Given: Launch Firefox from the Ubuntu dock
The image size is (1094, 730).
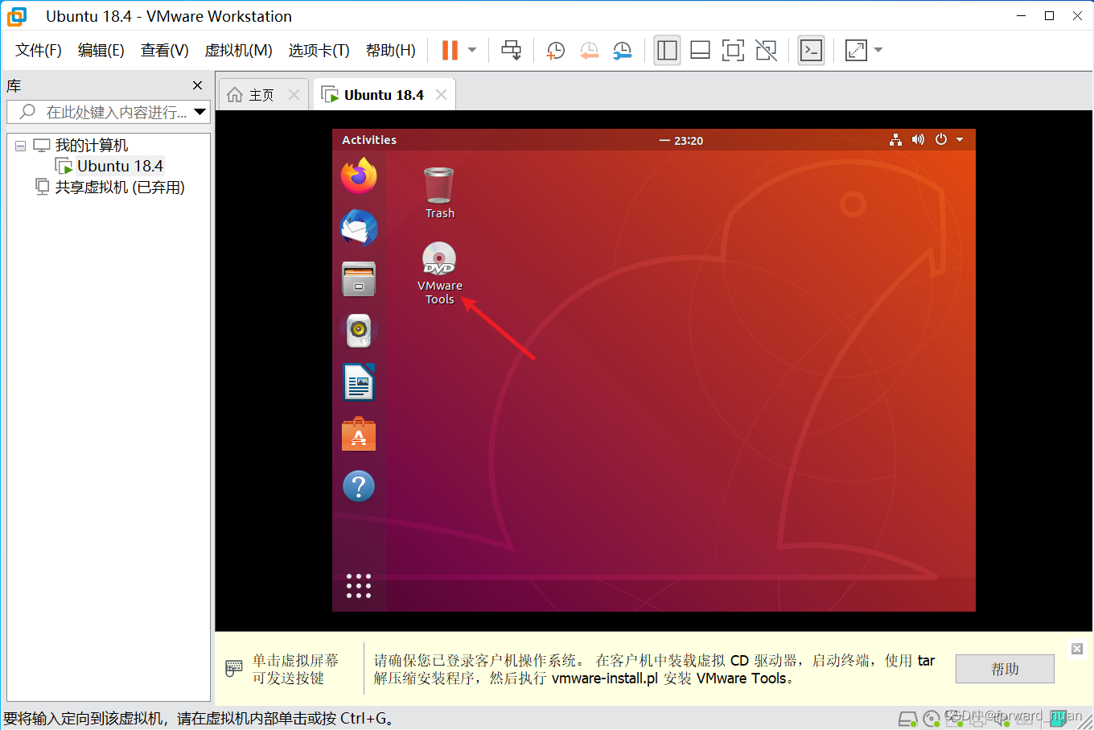Looking at the screenshot, I should 359,176.
